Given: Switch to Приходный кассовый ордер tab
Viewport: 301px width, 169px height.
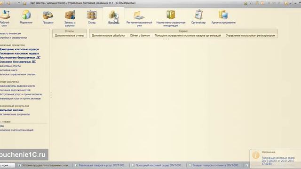Looking at the screenshot, I should point(158,165).
